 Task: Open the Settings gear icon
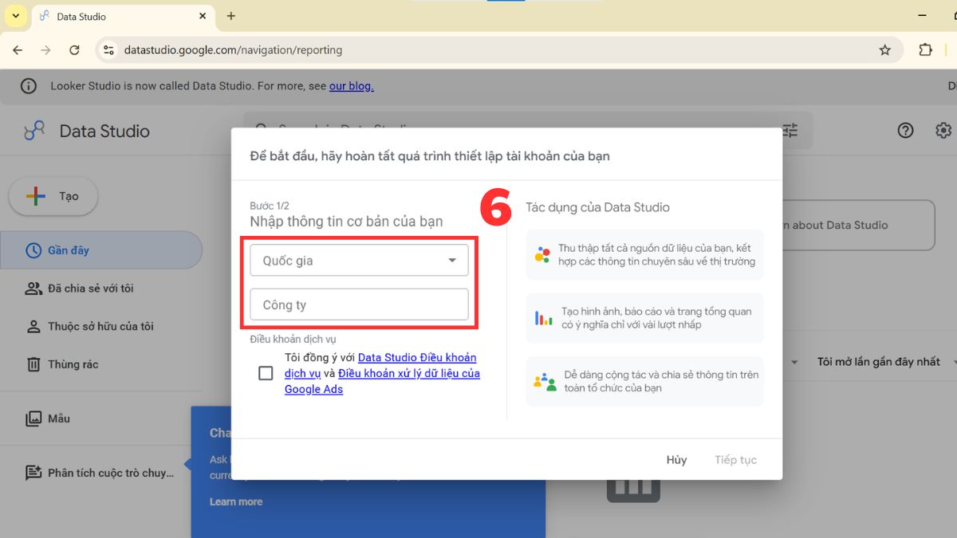(944, 131)
